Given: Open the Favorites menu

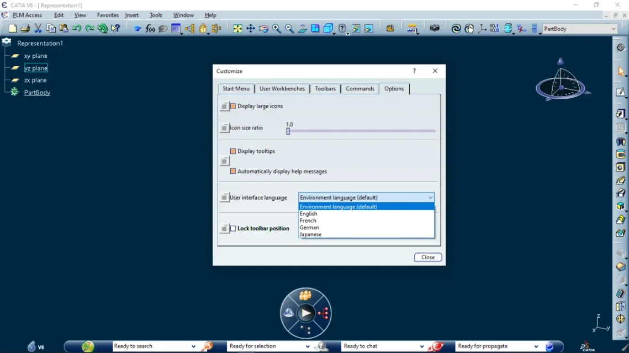Looking at the screenshot, I should 108,15.
